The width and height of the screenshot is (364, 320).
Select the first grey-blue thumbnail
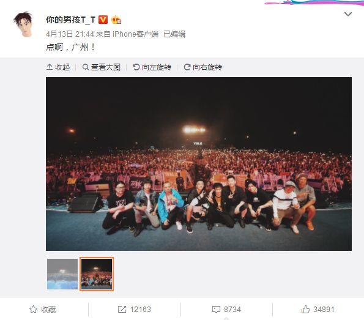62,274
